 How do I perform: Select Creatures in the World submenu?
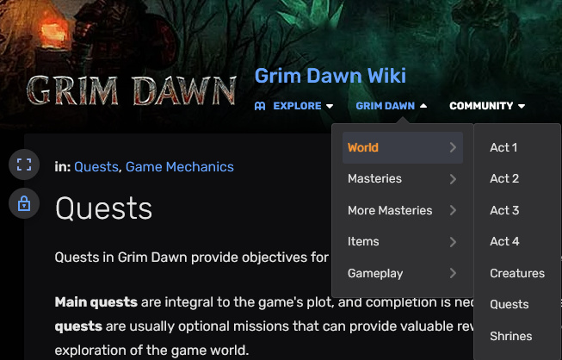coord(517,273)
